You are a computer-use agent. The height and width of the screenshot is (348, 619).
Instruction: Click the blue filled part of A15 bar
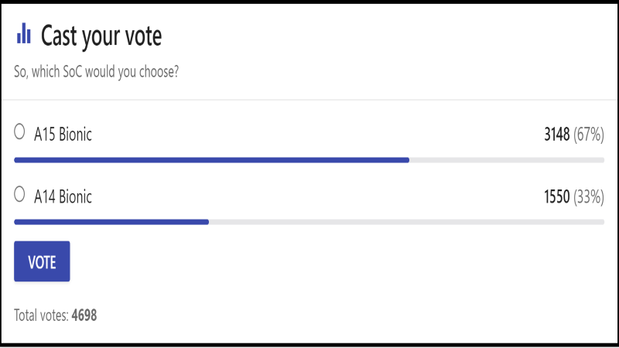pos(209,160)
